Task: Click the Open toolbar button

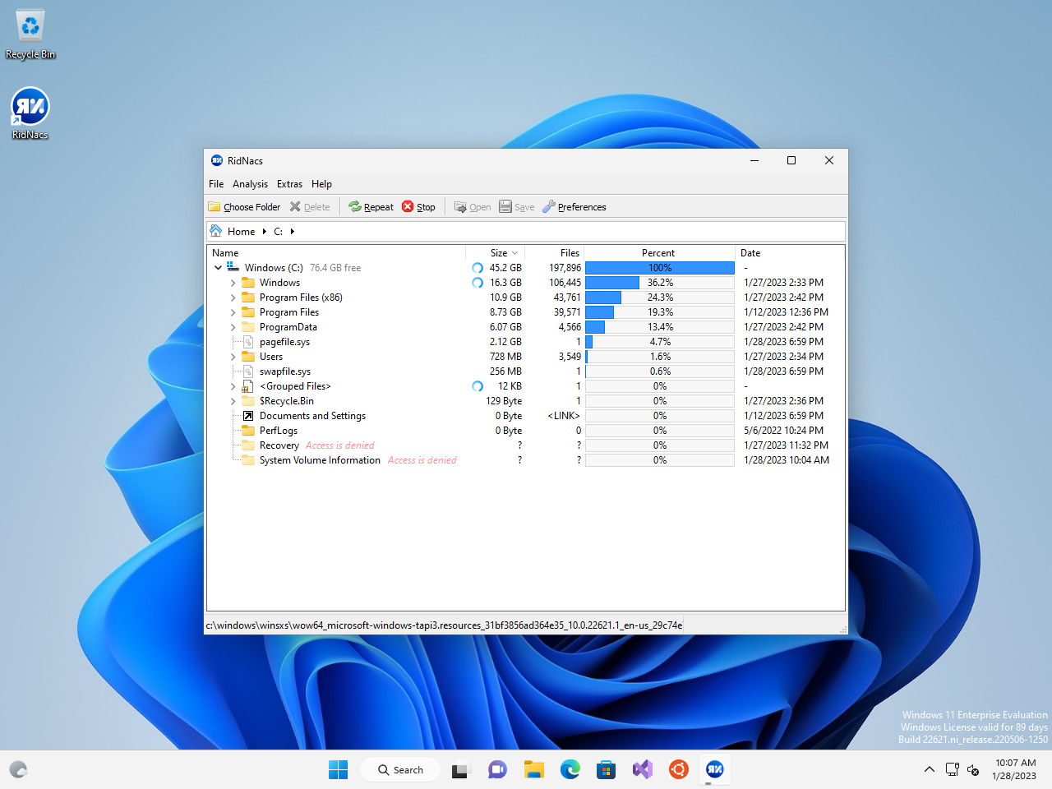Action: [x=473, y=207]
